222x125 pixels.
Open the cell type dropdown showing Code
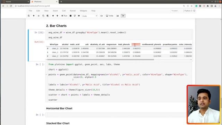pyautogui.click(x=90, y=16)
